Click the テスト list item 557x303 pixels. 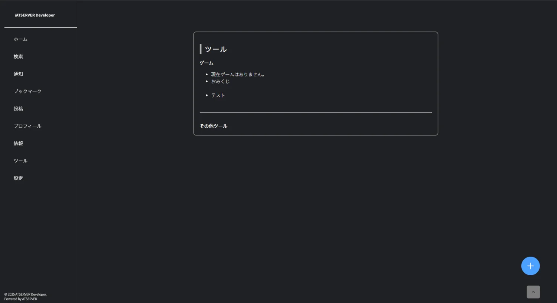pos(218,95)
